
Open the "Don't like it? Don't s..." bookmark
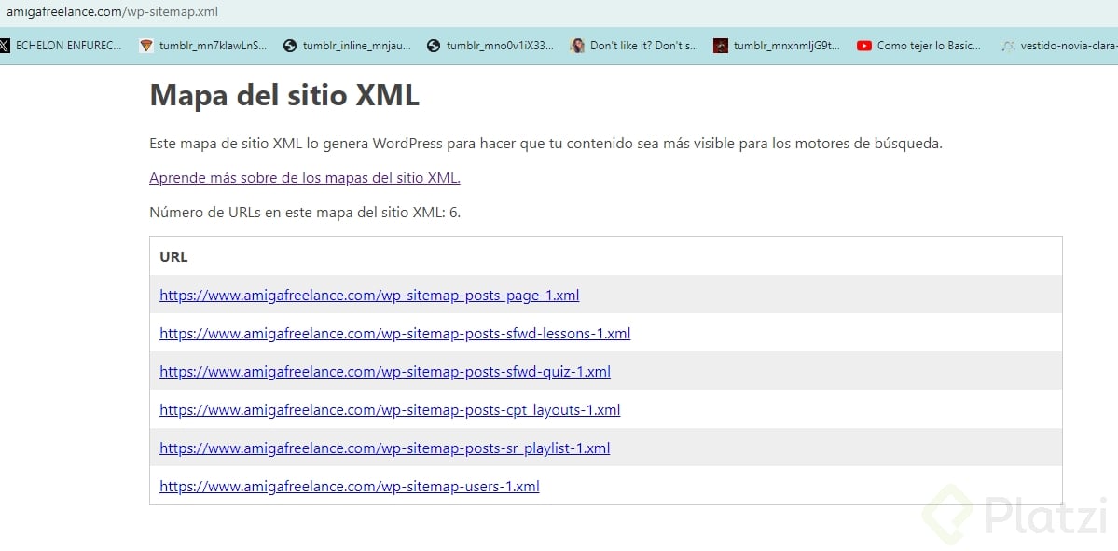[x=635, y=46]
